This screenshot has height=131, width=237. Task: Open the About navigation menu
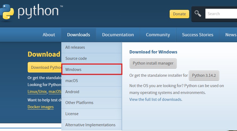[x=49, y=35]
